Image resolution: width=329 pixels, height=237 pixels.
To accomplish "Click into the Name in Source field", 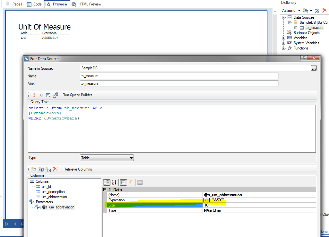I will click(x=195, y=68).
